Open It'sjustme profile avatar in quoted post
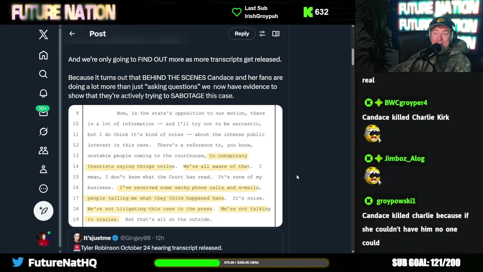The image size is (483, 272). click(x=77, y=238)
